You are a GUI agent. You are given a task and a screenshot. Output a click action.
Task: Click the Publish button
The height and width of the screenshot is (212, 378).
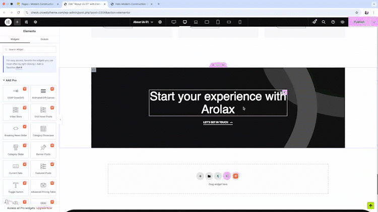(359, 22)
